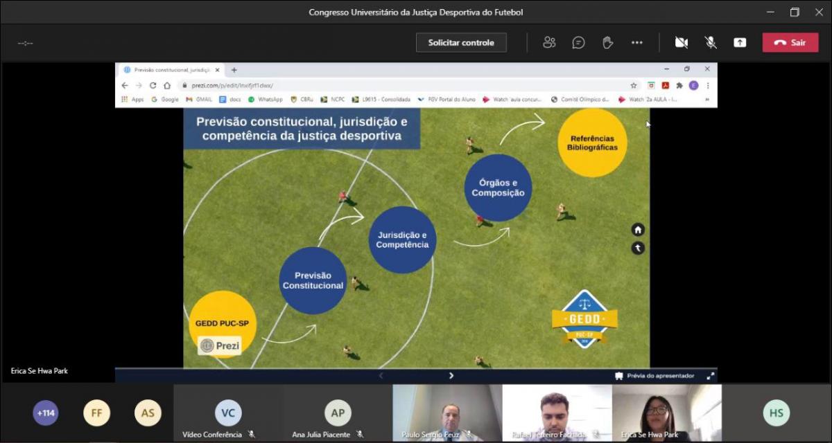Open the more actions ellipsis menu
832x443 pixels.
636,43
